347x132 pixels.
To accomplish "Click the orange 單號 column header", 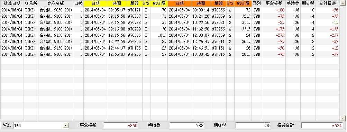I will pos(219,3).
